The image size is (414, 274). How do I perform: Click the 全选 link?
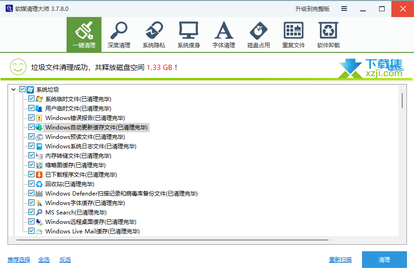pos(44,260)
